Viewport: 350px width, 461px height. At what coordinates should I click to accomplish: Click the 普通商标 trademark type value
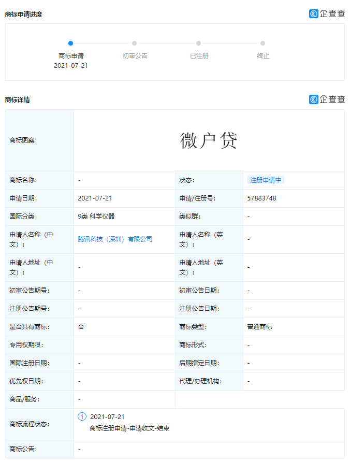[x=260, y=327]
